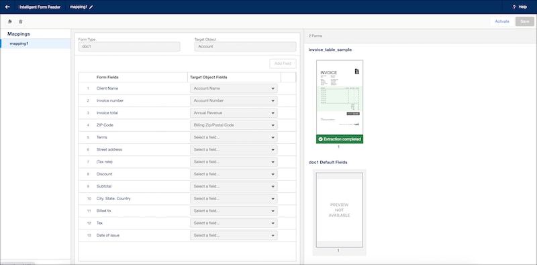The width and height of the screenshot is (537, 265).
Task: Click the Form Type field showing doc1
Action: click(129, 46)
